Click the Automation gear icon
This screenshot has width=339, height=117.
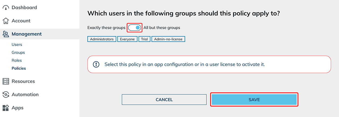tap(6, 95)
